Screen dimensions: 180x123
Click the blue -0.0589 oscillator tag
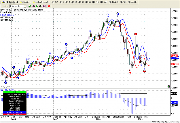tap(174, 102)
